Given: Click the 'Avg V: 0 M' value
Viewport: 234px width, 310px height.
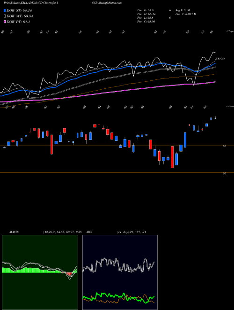Looking at the screenshot, I should click(x=182, y=10).
